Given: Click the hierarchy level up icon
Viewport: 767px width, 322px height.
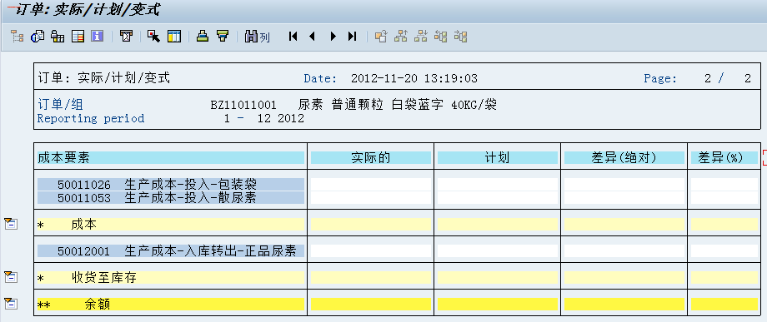Looking at the screenshot, I should point(401,37).
